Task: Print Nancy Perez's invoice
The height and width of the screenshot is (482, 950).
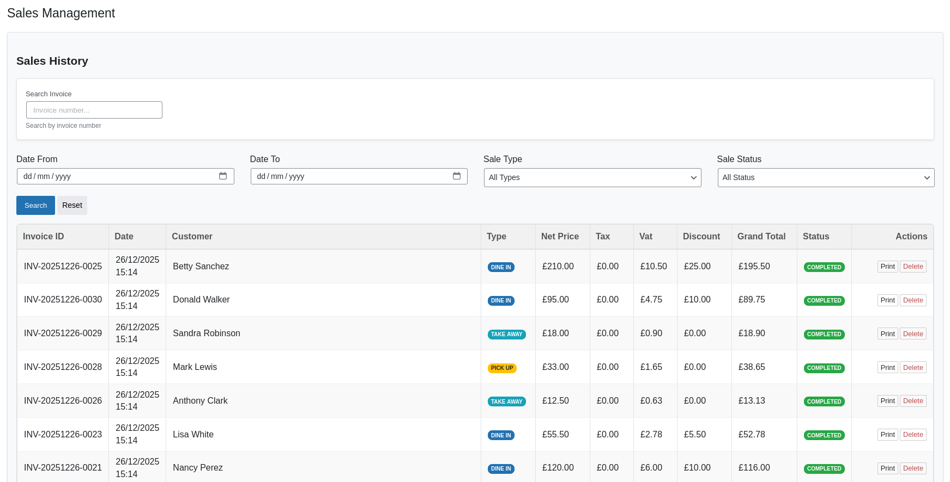Action: [887, 468]
